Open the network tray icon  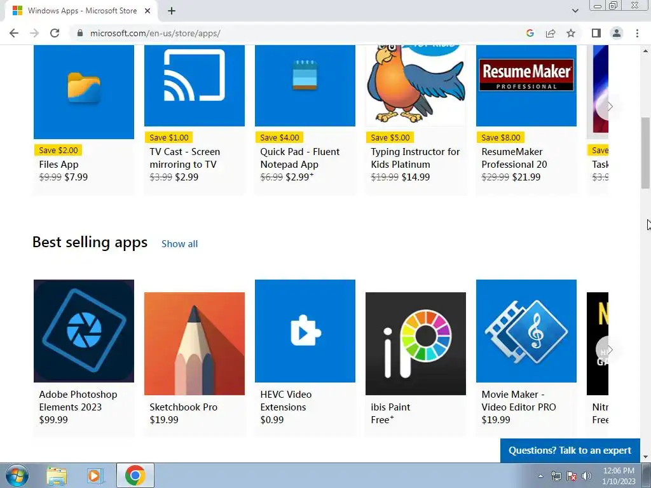556,476
